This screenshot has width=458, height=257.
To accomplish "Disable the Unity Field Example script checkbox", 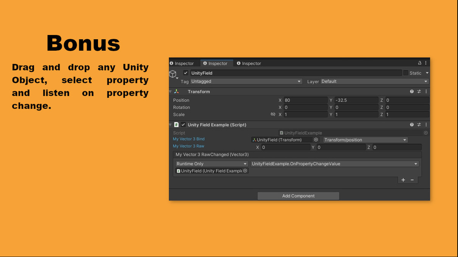I will coord(183,125).
